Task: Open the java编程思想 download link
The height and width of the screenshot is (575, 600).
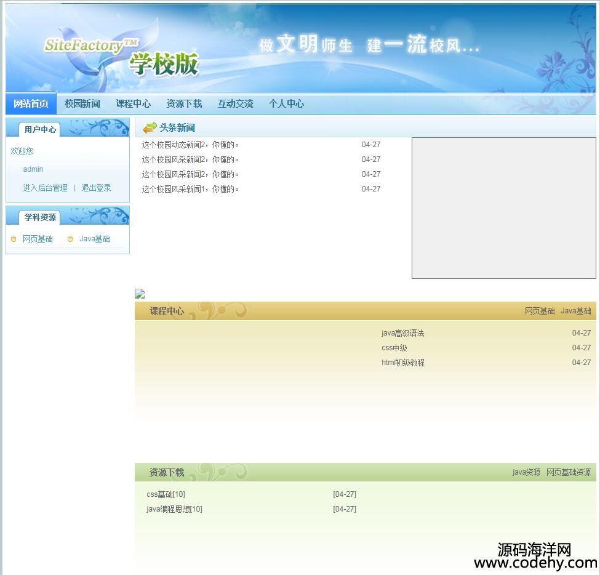Action: tap(174, 509)
